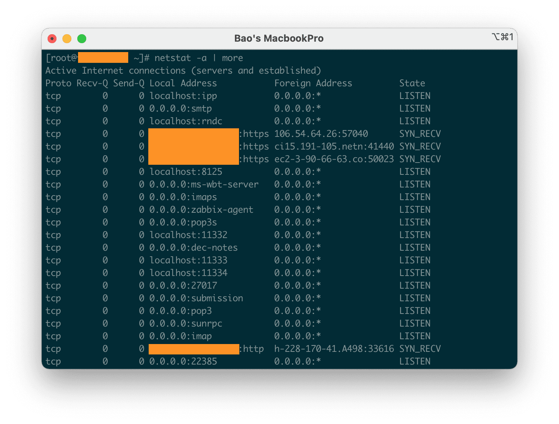Click the green zoom window button
Screen dimensions: 559x424
[x=82, y=39]
